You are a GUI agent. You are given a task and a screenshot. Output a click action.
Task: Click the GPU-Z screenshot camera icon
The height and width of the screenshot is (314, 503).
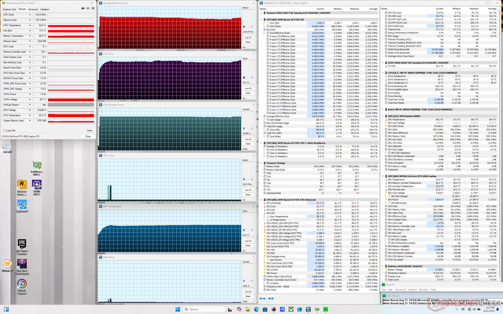coord(83,8)
